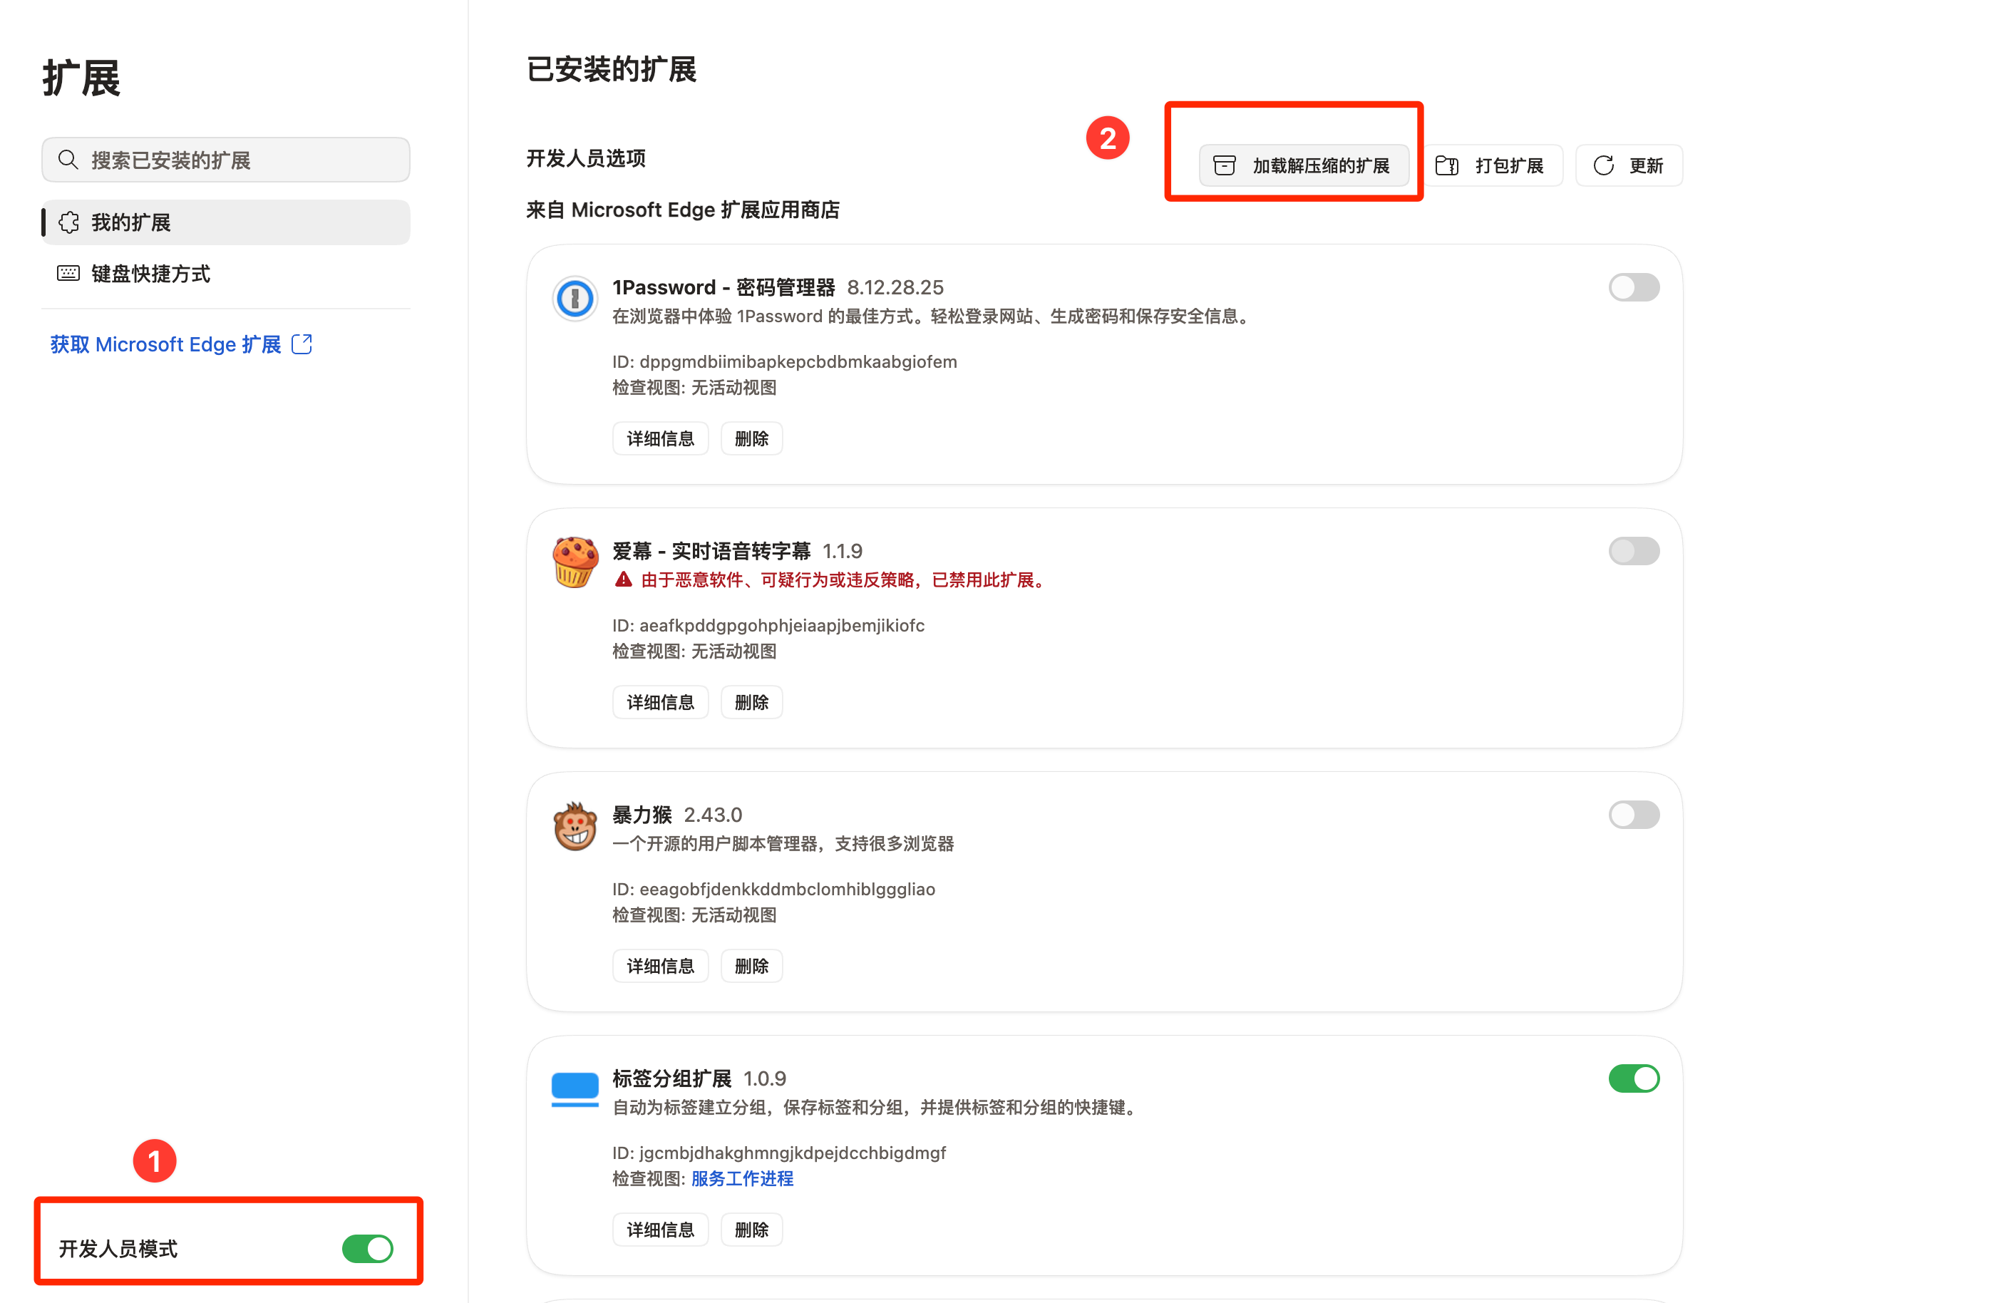2003x1303 pixels.
Task: Open 详细信息 for 标签分组扩展
Action: (x=661, y=1230)
